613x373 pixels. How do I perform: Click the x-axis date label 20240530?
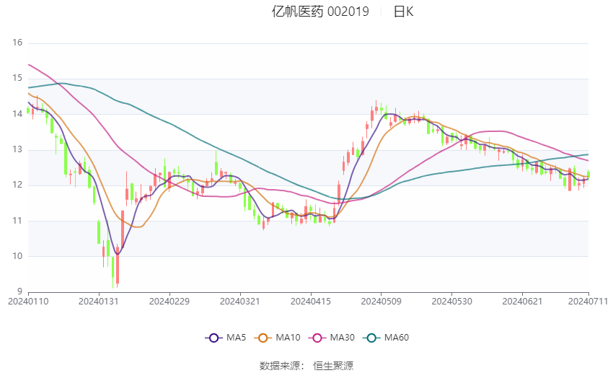[x=451, y=302]
